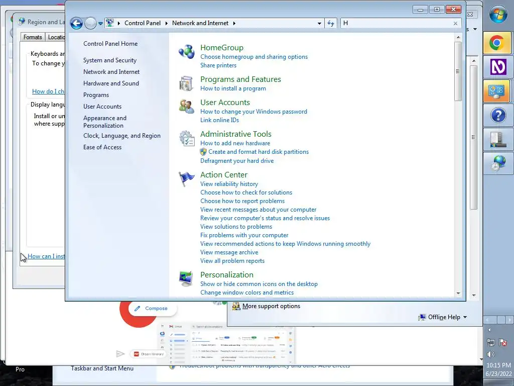Open the computer tower taskbar icon

(498, 140)
